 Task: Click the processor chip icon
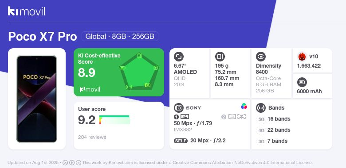261,57
